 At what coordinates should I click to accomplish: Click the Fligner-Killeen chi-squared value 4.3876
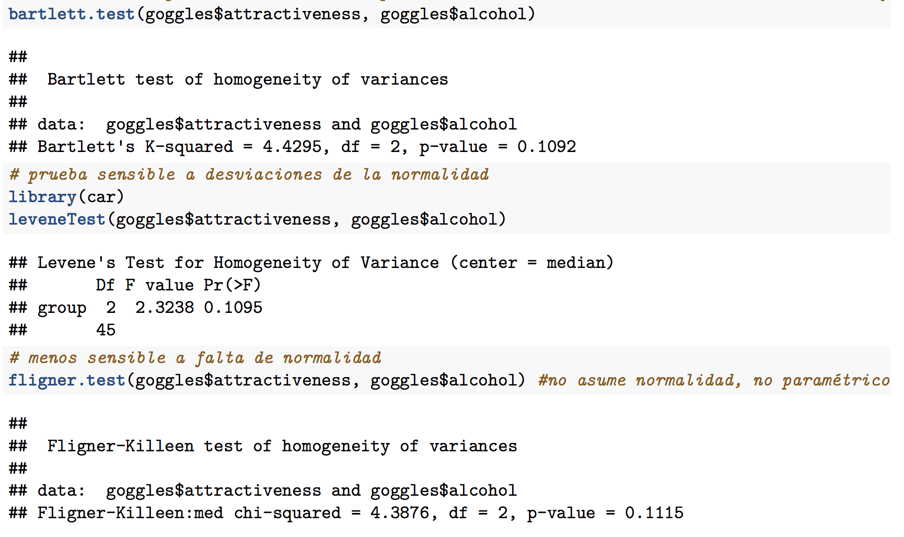[x=400, y=513]
